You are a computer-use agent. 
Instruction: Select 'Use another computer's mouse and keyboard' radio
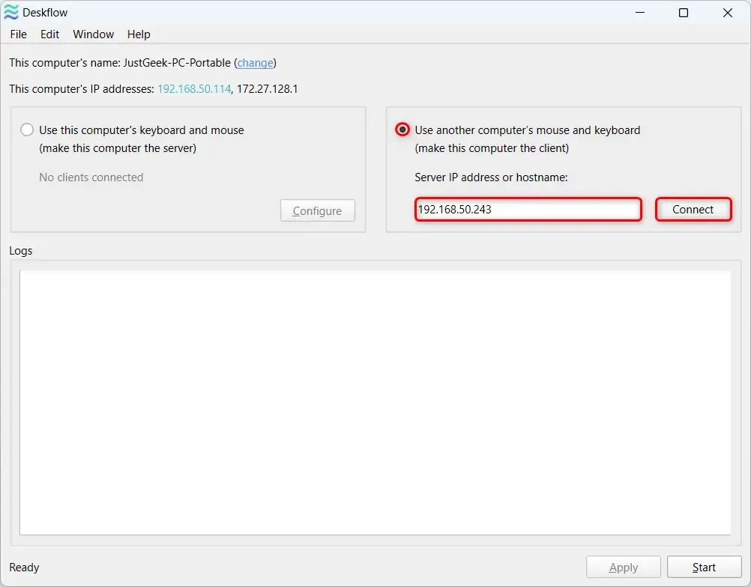tap(402, 130)
